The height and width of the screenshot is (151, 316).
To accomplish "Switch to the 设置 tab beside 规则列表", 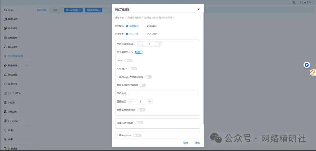I will pos(55,10).
